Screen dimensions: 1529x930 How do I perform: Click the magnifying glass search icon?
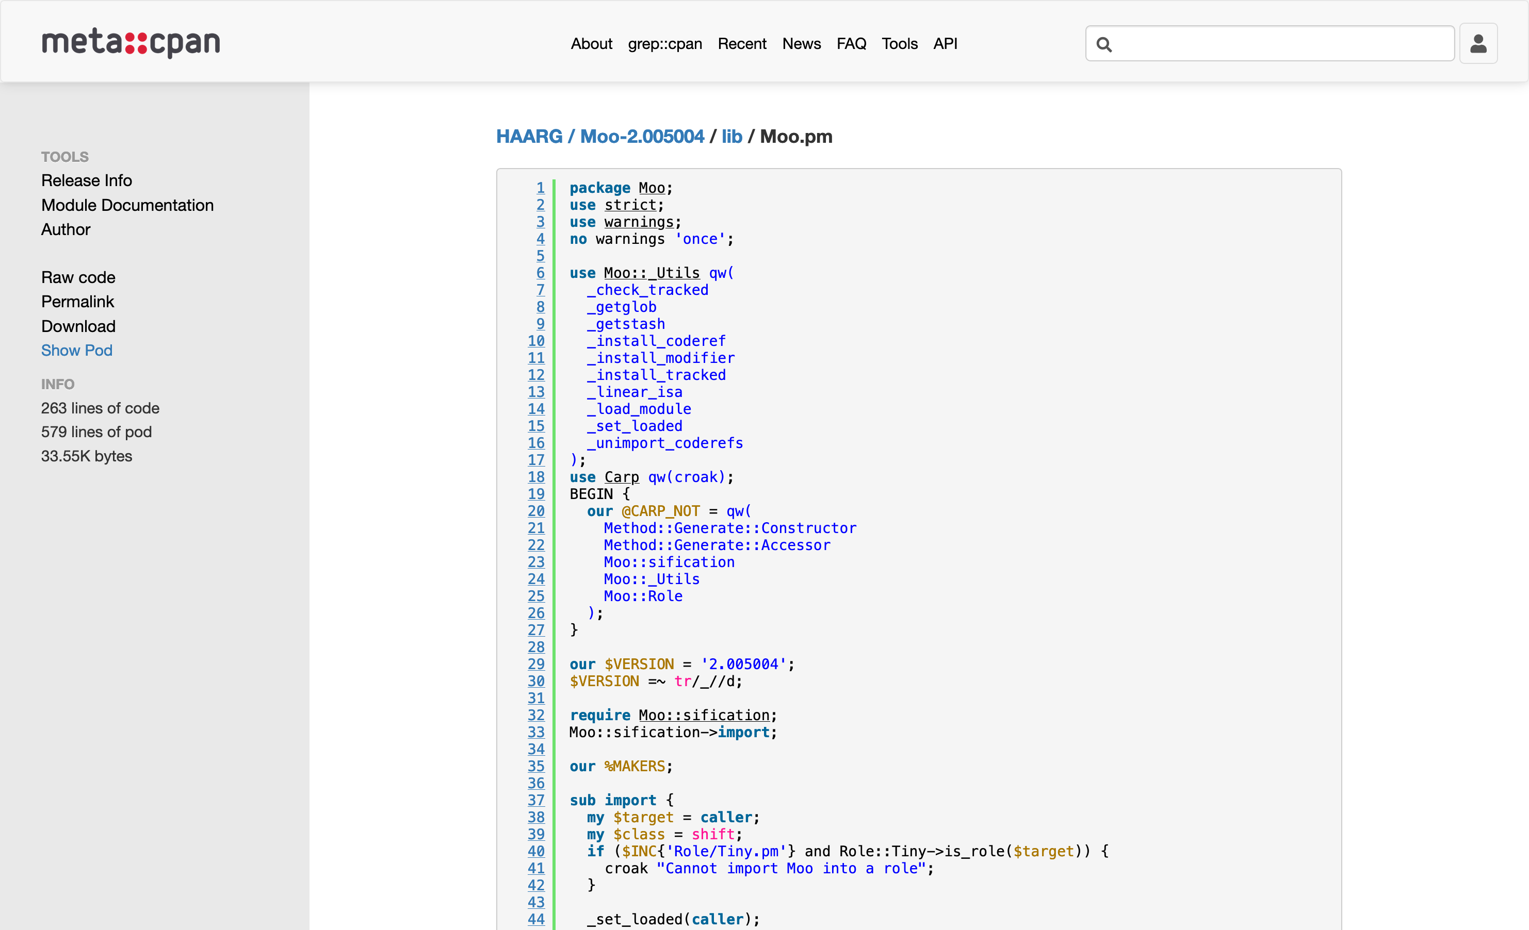(x=1104, y=43)
